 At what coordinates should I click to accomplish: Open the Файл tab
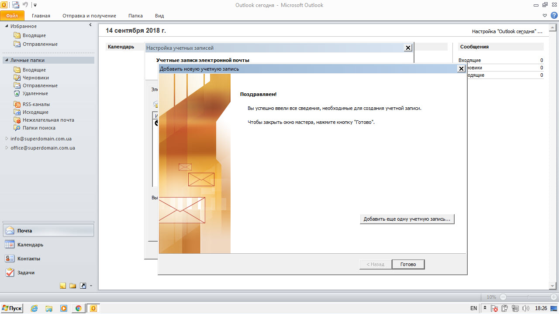coord(12,15)
